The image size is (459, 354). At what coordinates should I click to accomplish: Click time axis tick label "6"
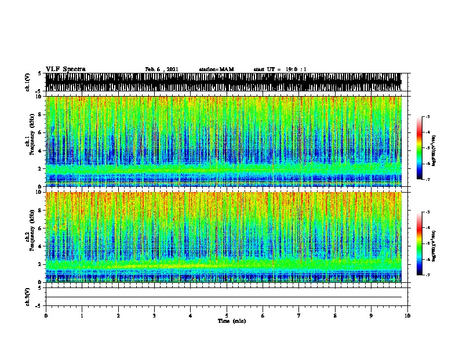(x=263, y=316)
